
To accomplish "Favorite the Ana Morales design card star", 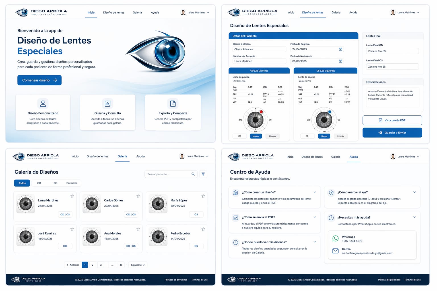I will coord(138,229).
